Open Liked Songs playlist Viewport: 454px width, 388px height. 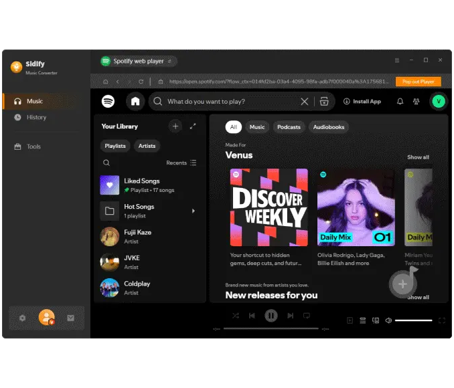[149, 185]
